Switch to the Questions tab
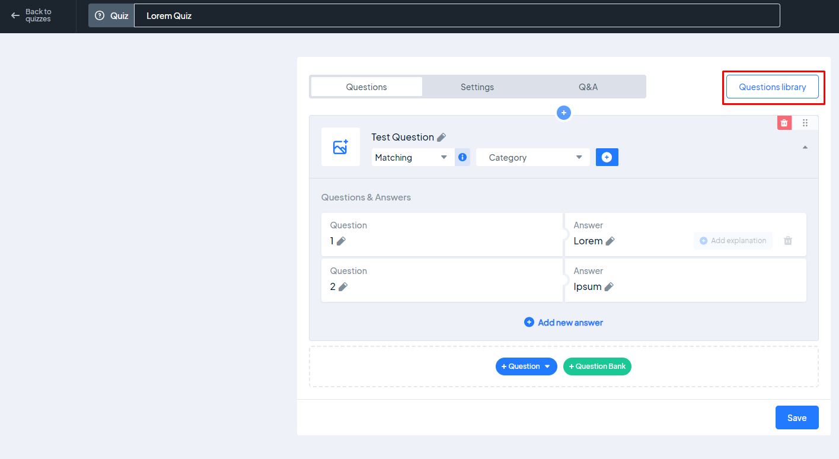Image resolution: width=839 pixels, height=459 pixels. (x=366, y=87)
